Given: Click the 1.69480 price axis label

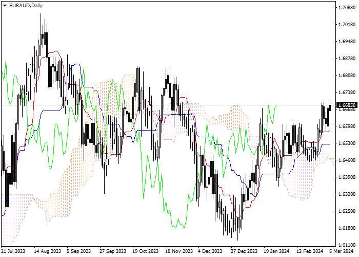Looking at the screenshot, I should [347, 42].
